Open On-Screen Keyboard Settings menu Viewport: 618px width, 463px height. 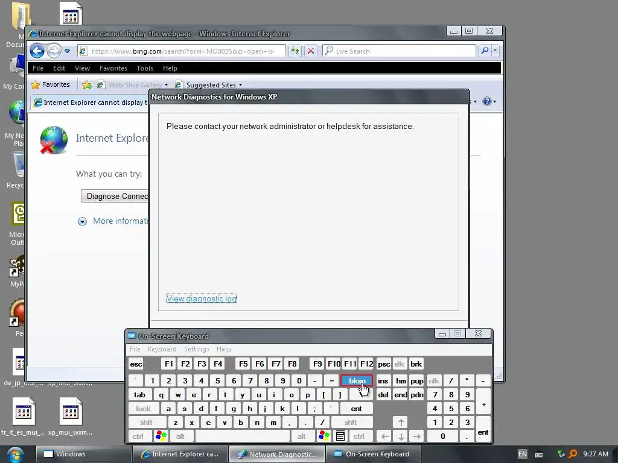196,349
